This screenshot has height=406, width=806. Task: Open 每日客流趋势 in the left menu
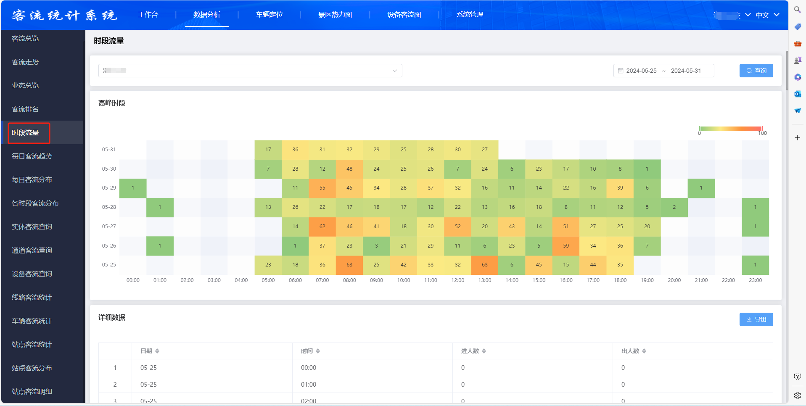coord(32,156)
